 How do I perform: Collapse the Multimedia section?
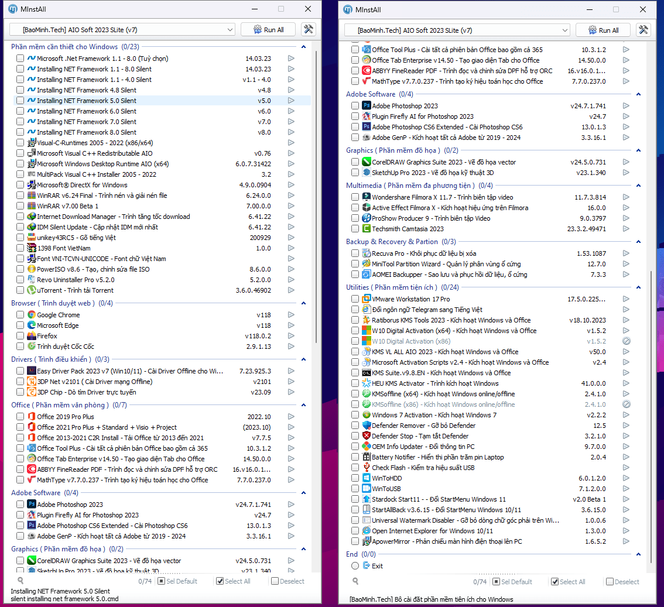coord(639,186)
